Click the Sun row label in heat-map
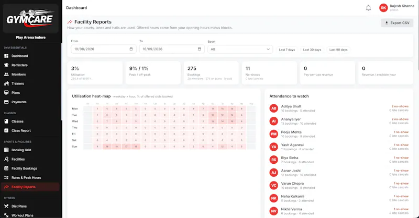The width and height of the screenshot is (419, 218). click(74, 147)
